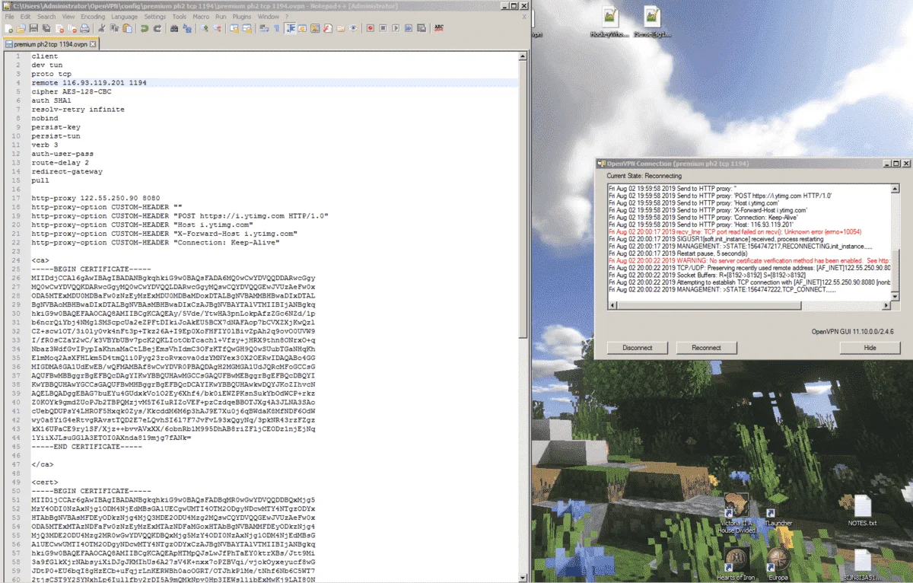Screen dimensions: 913x583
Task: Click the Document Map toolbar icon
Action: 315,28
